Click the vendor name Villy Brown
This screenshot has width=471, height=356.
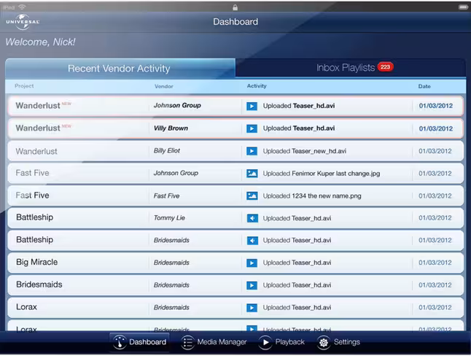[x=171, y=128]
